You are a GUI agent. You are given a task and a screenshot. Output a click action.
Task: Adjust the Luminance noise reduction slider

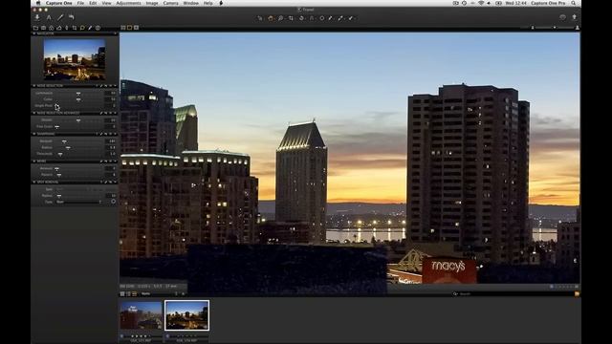click(78, 94)
